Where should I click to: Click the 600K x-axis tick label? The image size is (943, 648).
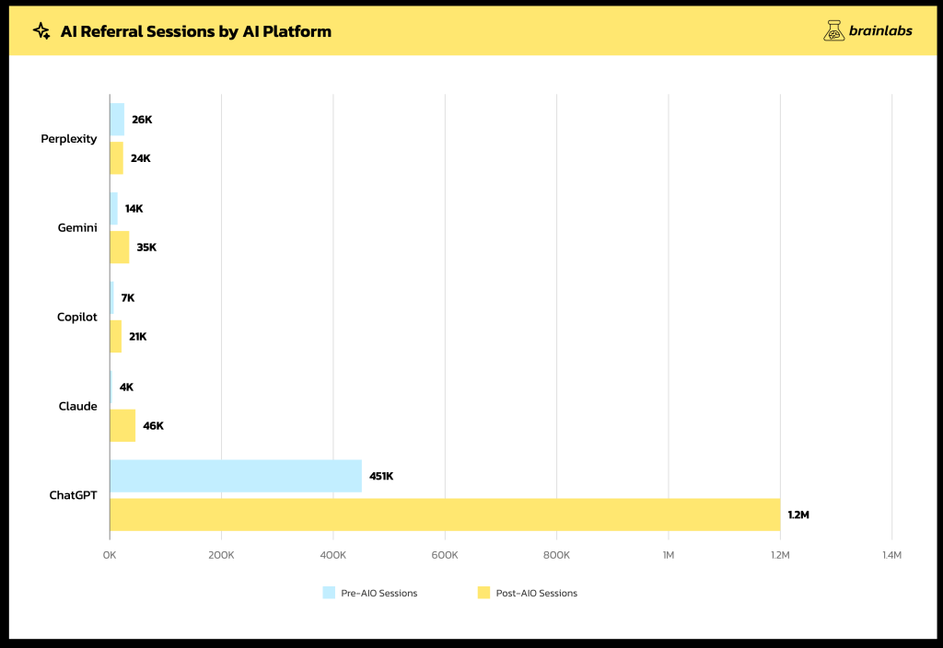coord(445,555)
